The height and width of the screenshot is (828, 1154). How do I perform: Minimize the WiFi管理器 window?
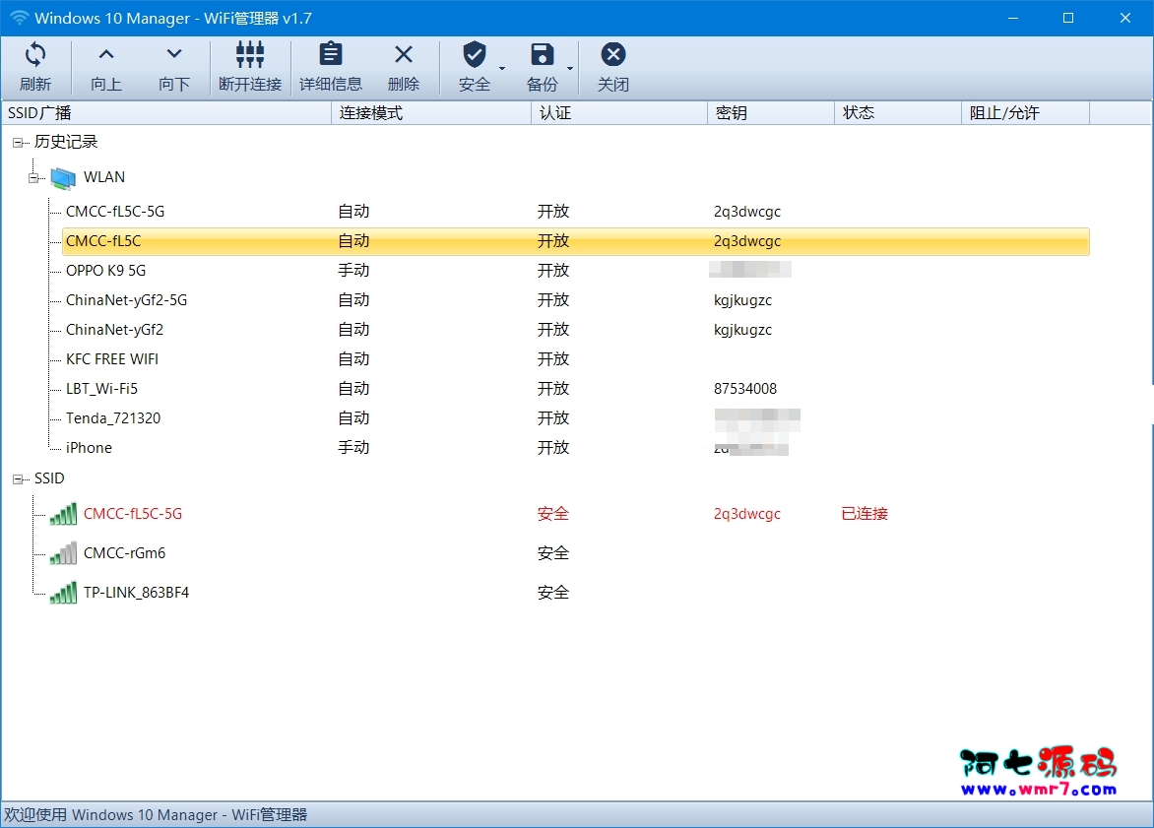(x=1013, y=18)
